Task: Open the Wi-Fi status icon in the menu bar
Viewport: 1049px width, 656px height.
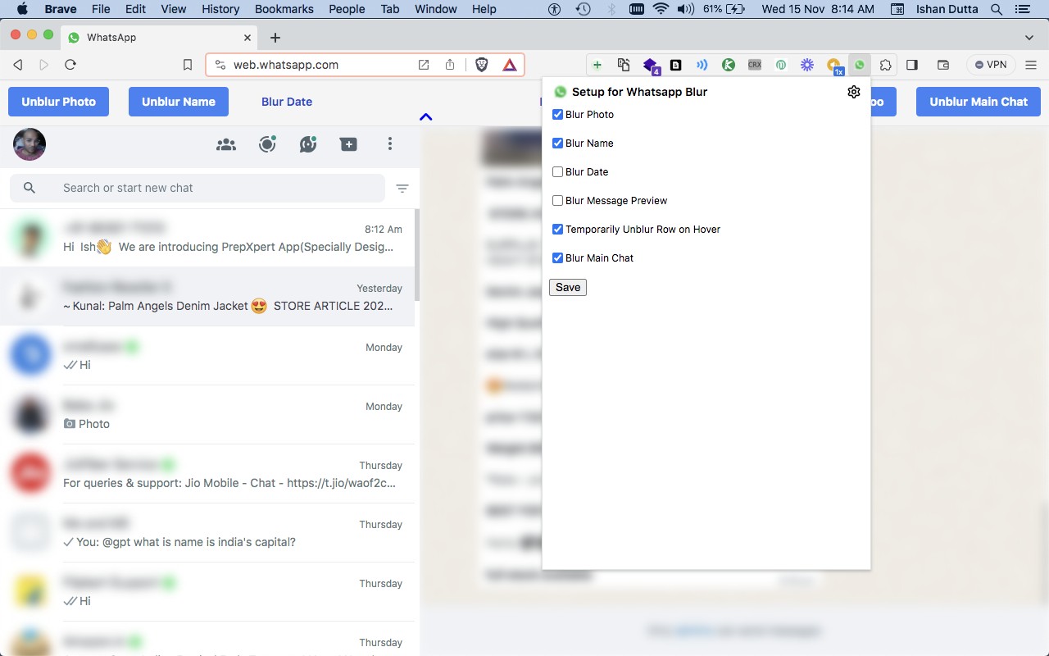Action: [x=661, y=9]
